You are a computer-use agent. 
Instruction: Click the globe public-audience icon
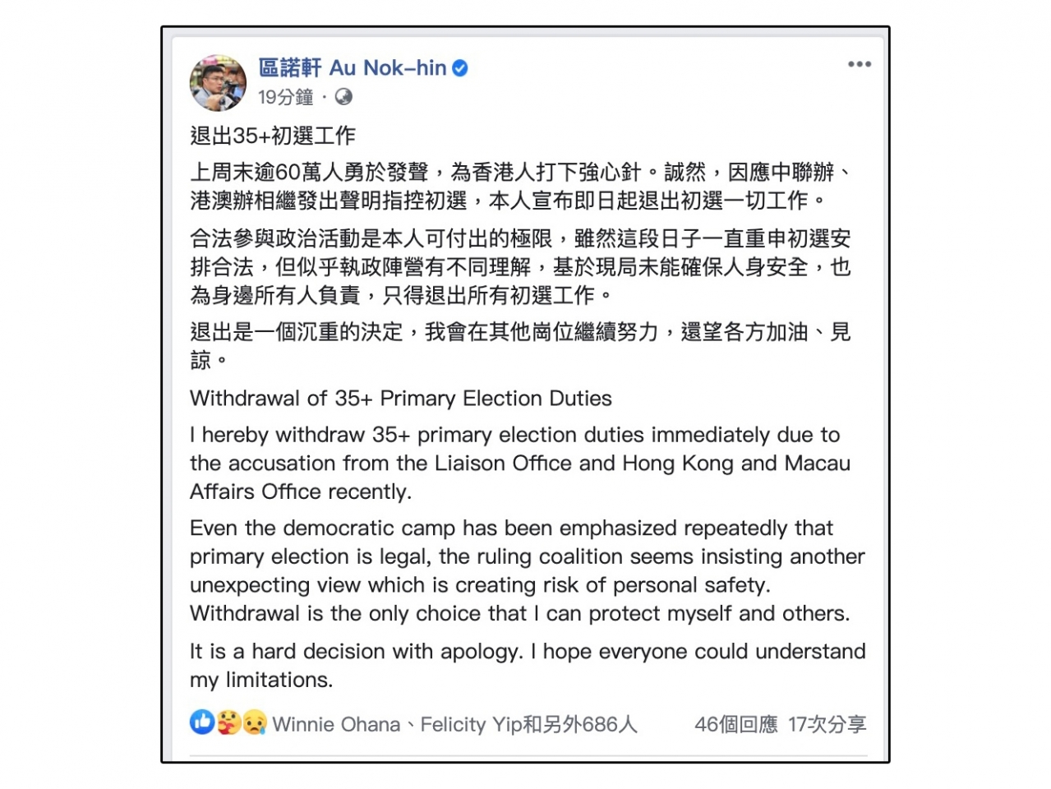343,97
